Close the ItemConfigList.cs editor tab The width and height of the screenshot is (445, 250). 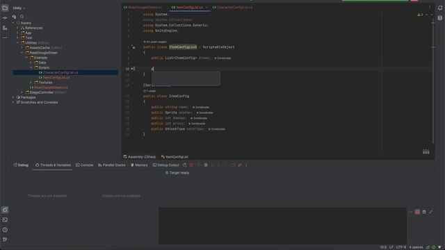point(207,8)
